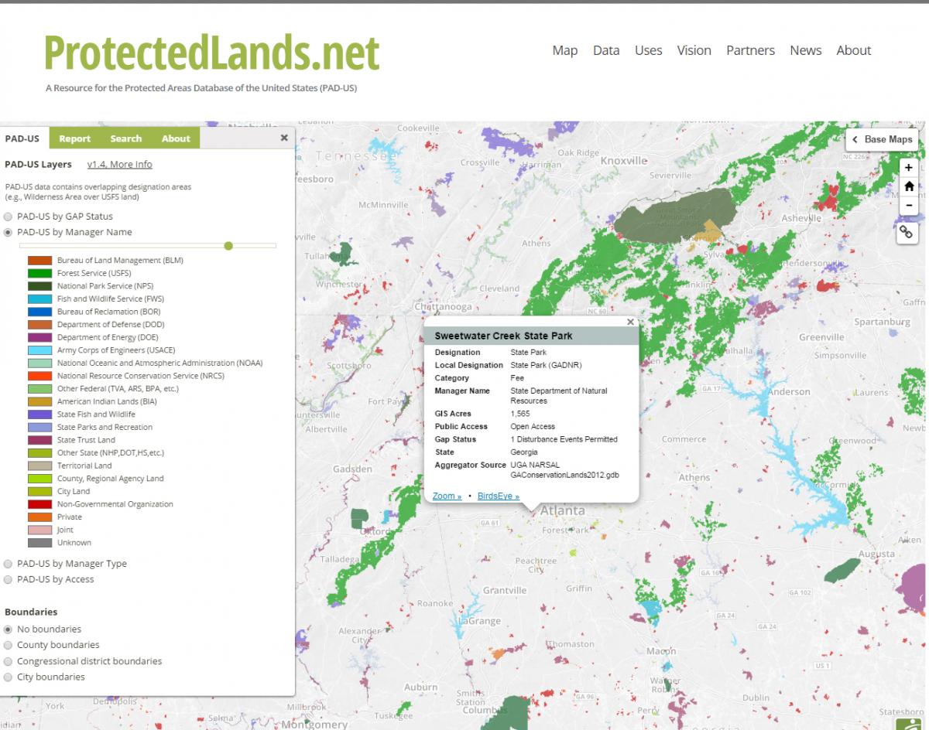Choose the No boundaries option
Screen dimensions: 929x730
[9, 629]
